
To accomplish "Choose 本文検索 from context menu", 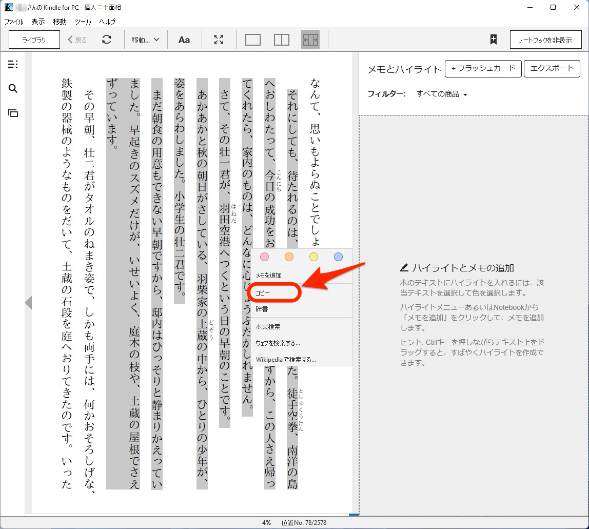I will click(302, 326).
